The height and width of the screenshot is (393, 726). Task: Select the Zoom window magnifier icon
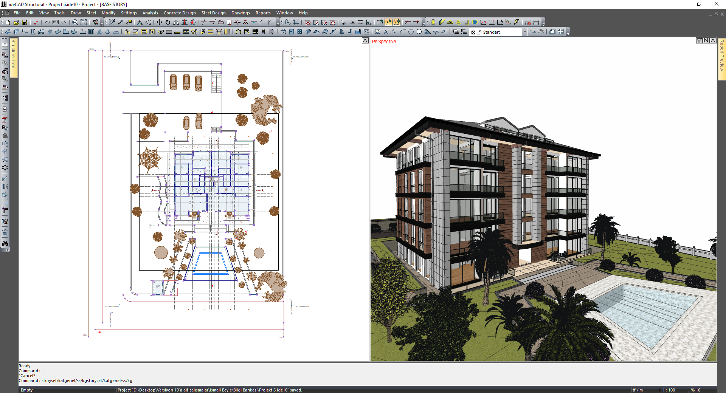pyautogui.click(x=75, y=22)
